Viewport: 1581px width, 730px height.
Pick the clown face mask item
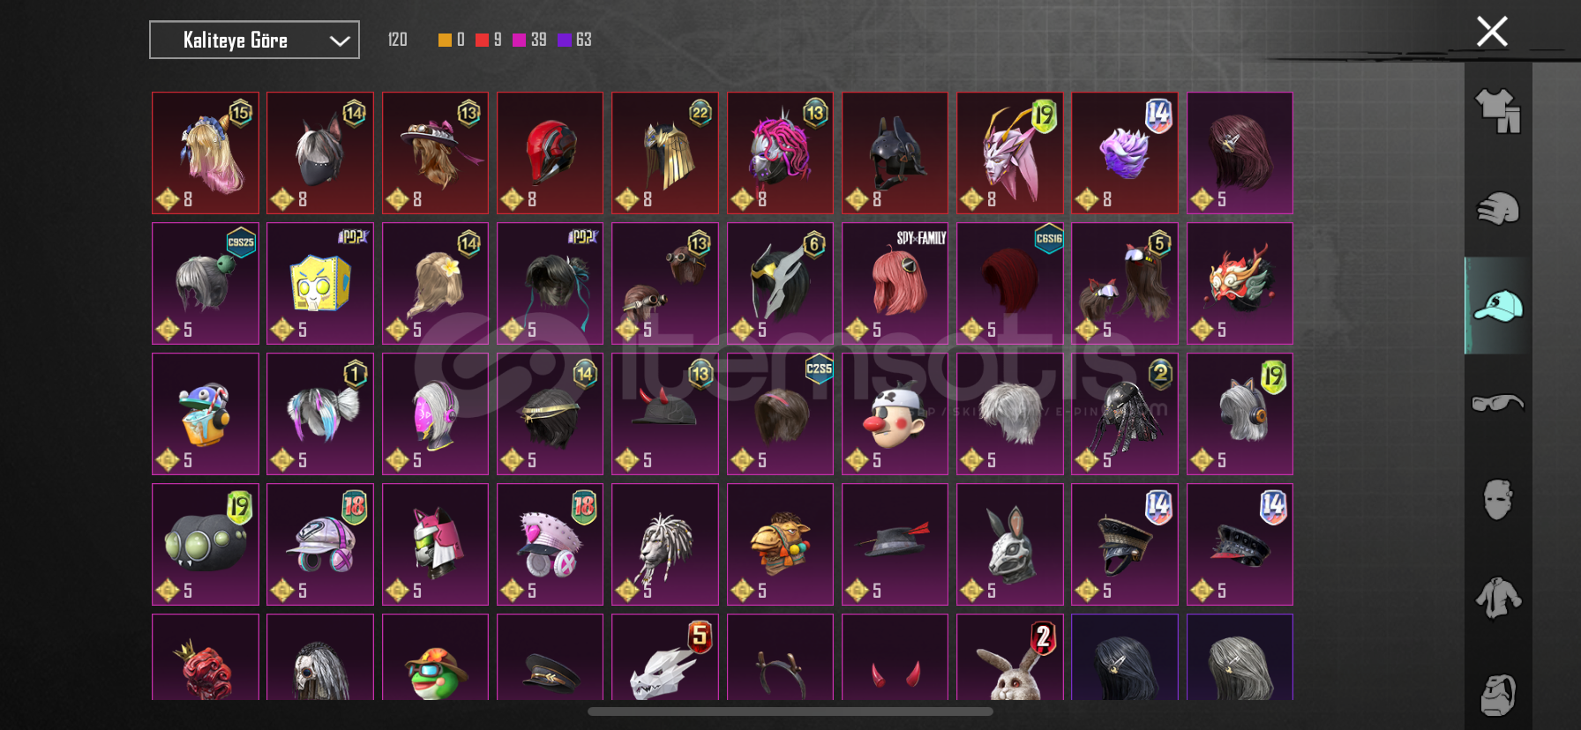coord(895,413)
